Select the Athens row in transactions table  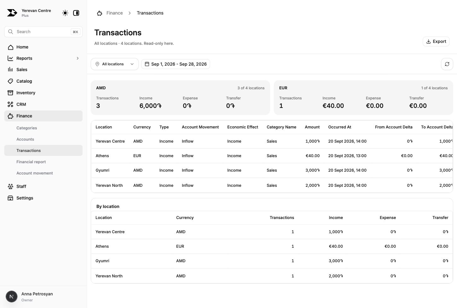[x=272, y=156]
